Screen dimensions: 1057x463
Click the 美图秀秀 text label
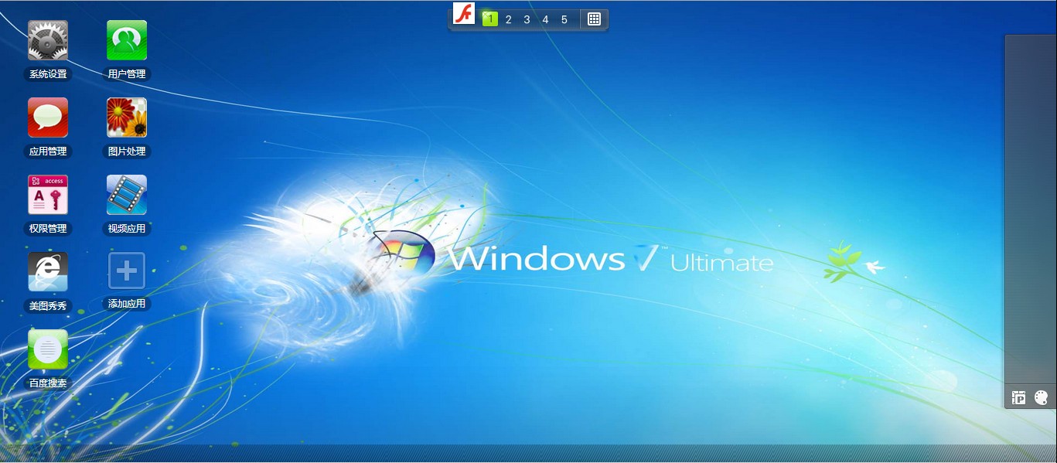48,306
